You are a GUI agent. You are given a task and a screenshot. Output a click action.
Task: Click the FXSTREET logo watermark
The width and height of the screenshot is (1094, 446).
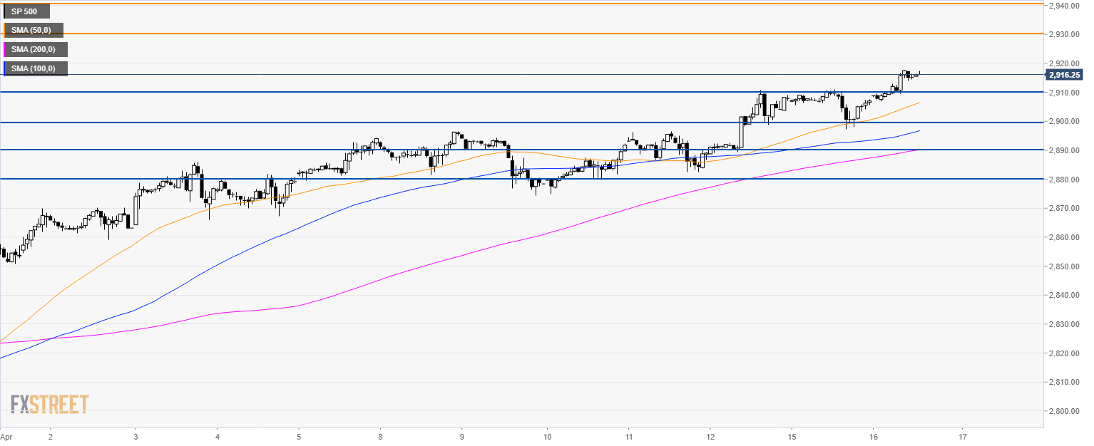(49, 405)
